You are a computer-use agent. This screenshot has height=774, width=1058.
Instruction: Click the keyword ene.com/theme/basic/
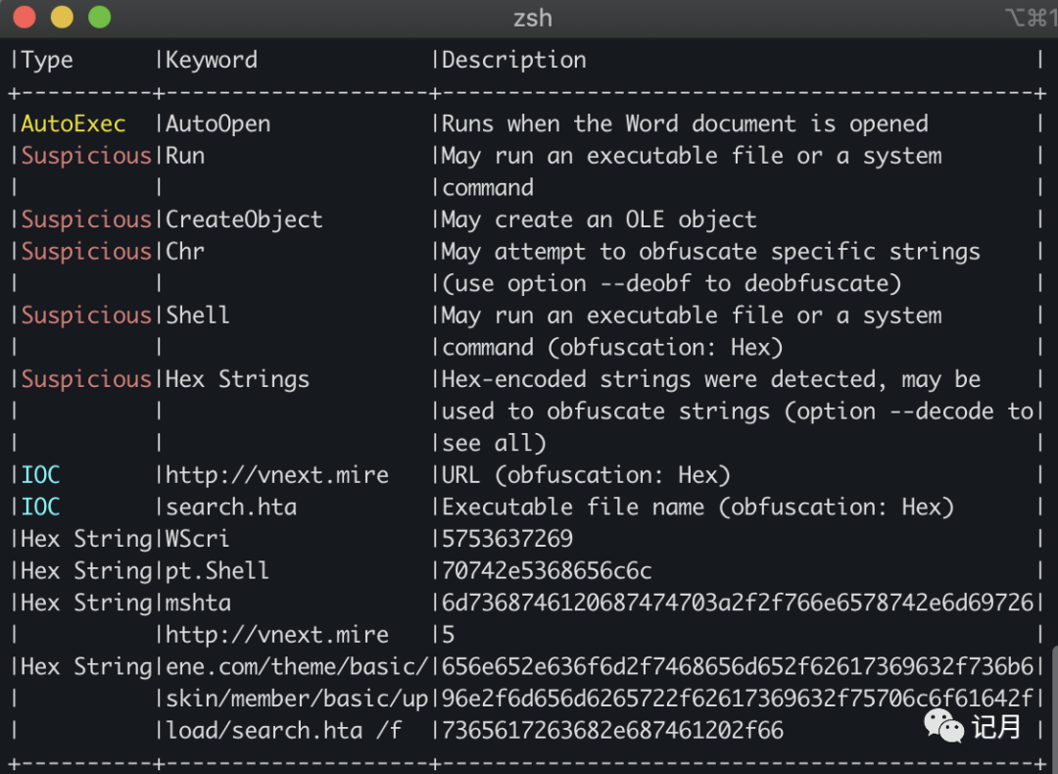(x=297, y=667)
